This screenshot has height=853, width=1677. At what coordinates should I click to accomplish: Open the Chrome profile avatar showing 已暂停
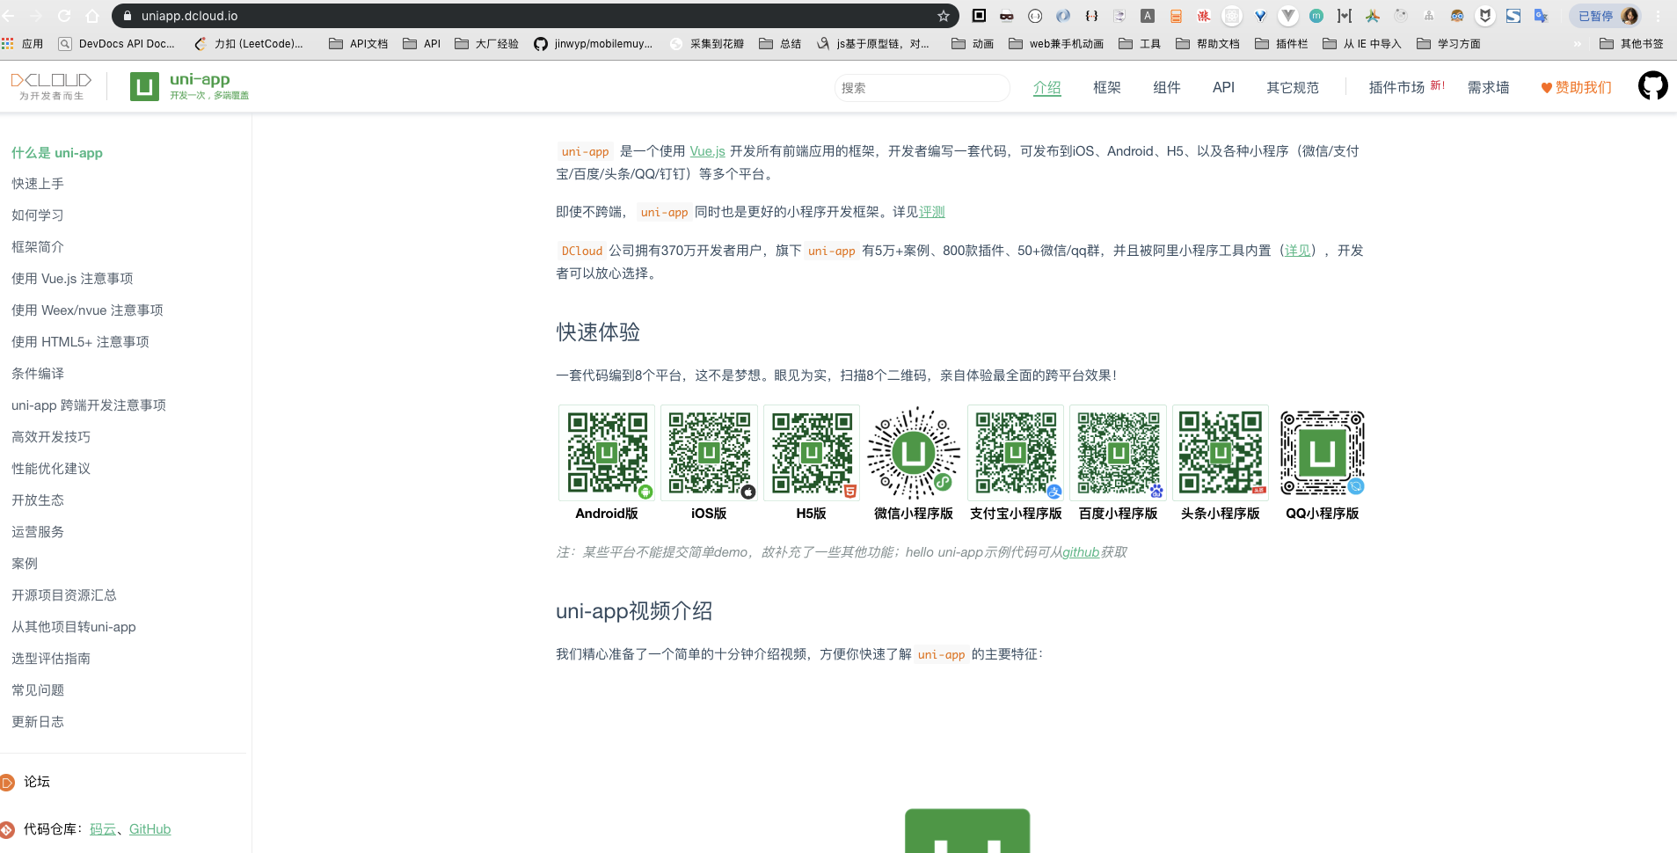pyautogui.click(x=1606, y=16)
